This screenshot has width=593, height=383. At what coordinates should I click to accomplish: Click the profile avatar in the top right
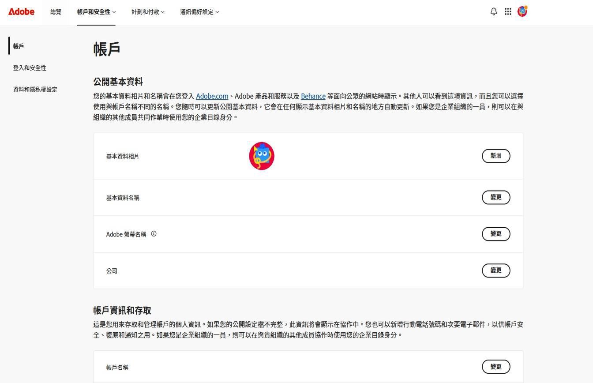coord(522,11)
